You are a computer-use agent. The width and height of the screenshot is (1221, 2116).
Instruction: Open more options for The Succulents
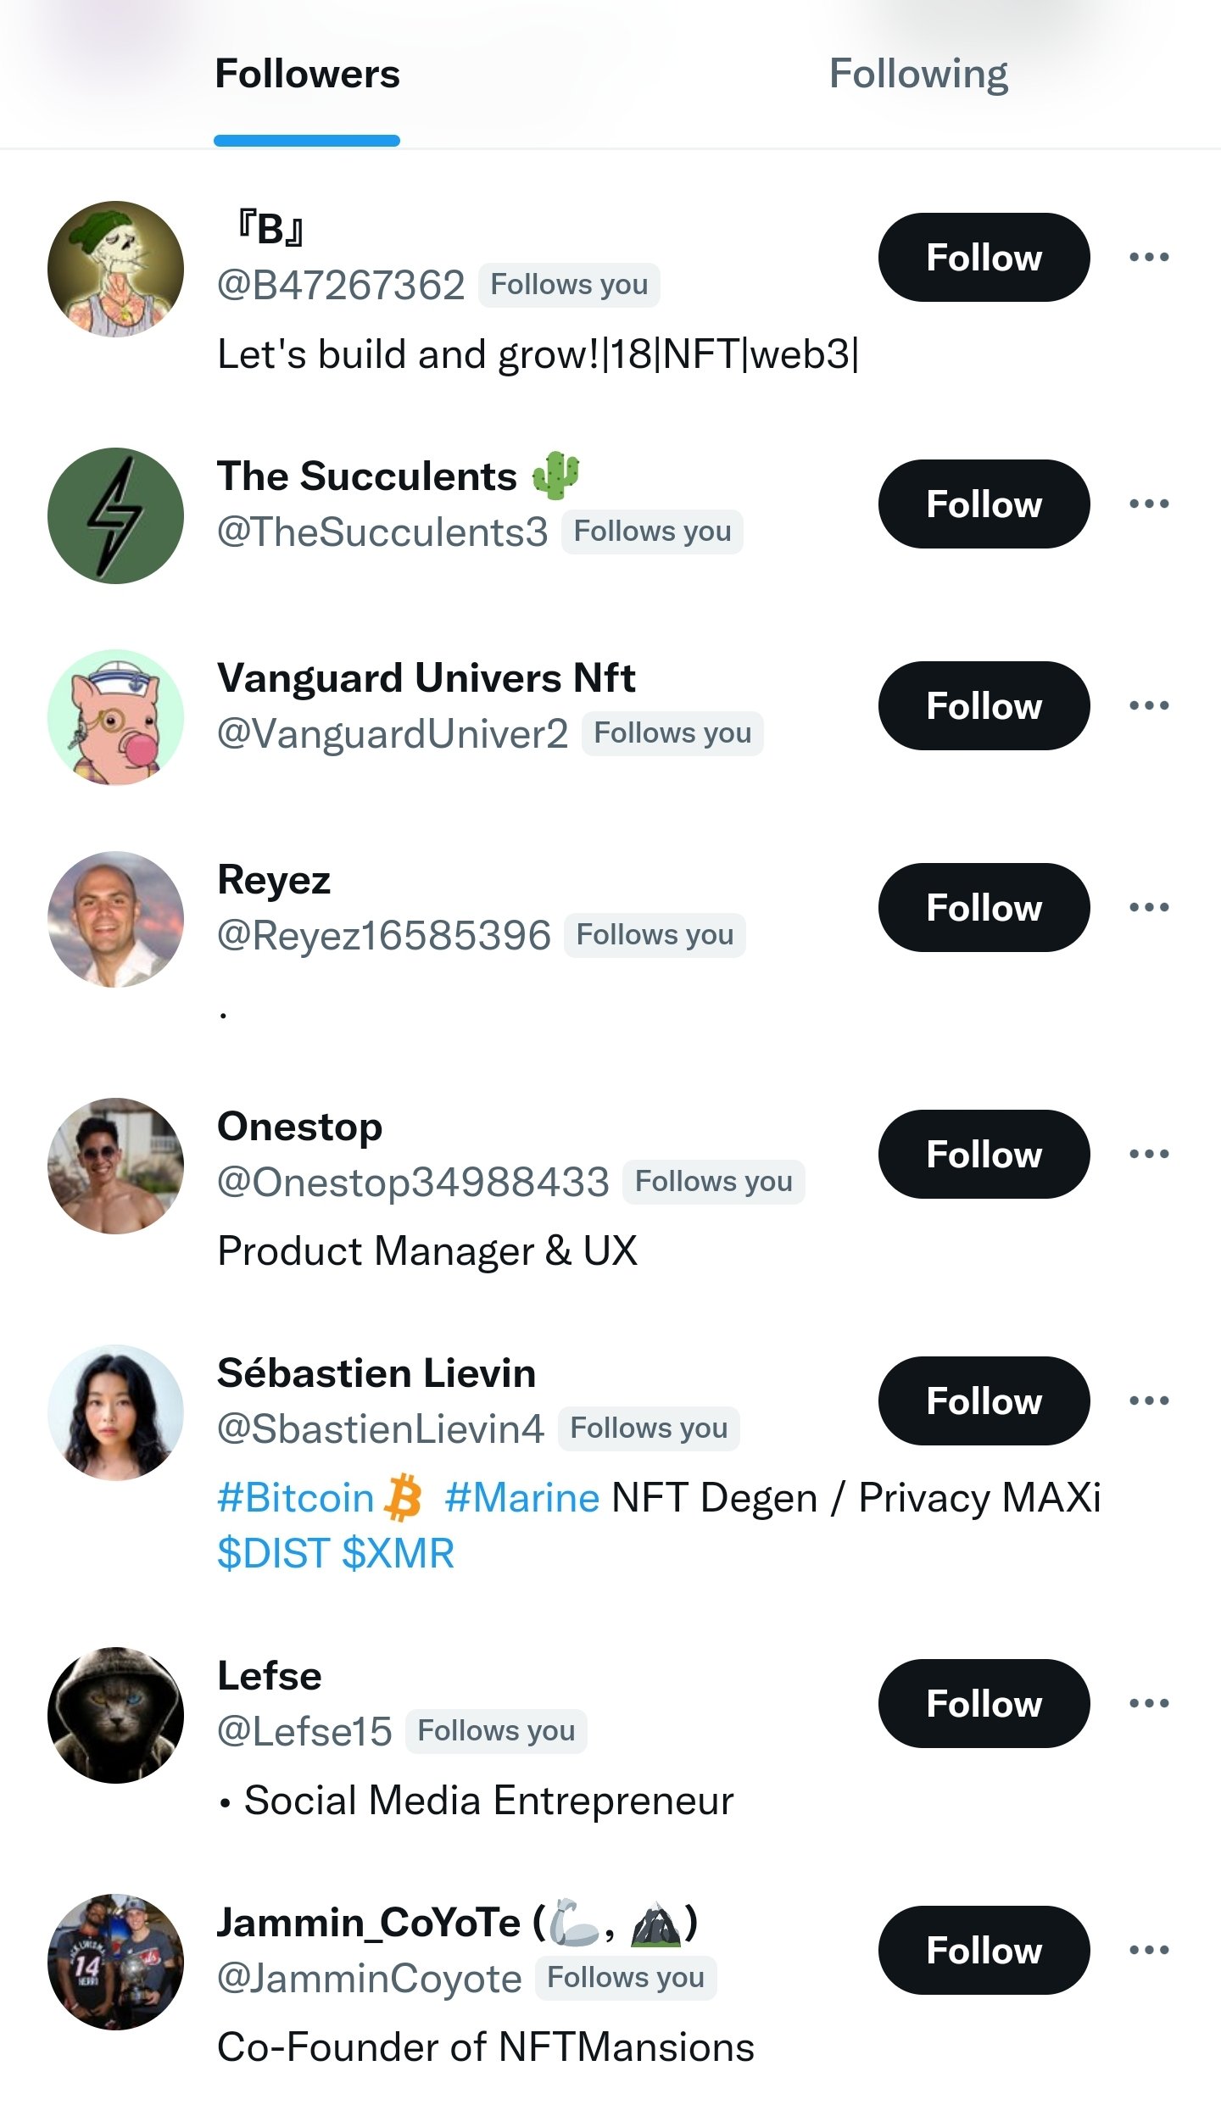pyautogui.click(x=1149, y=504)
